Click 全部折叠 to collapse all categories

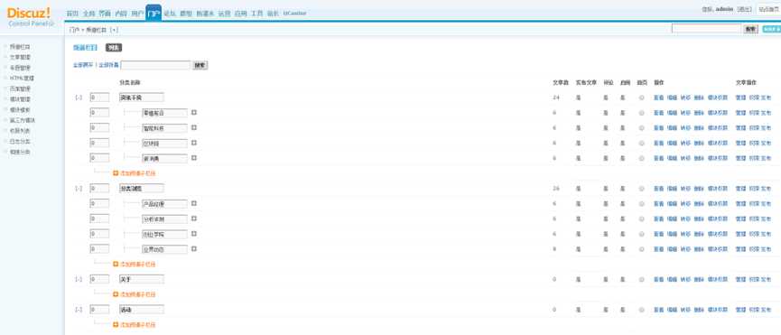pyautogui.click(x=108, y=65)
